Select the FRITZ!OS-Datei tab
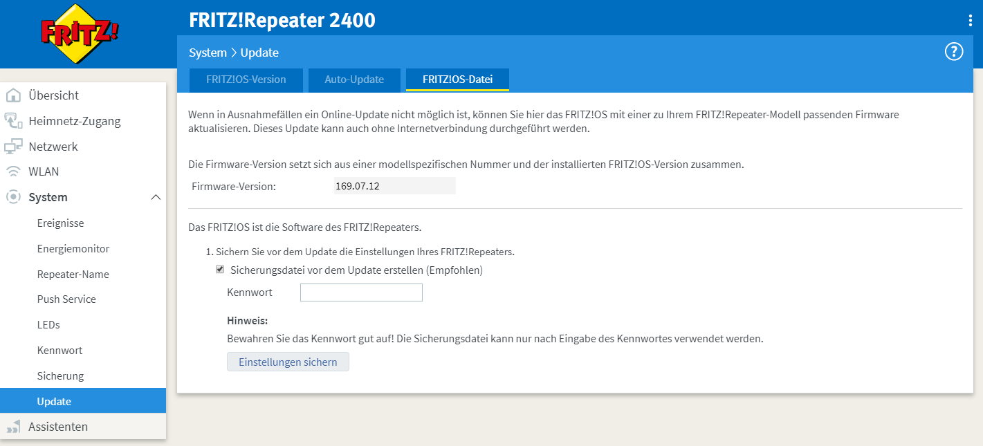The width and height of the screenshot is (983, 446). (457, 80)
